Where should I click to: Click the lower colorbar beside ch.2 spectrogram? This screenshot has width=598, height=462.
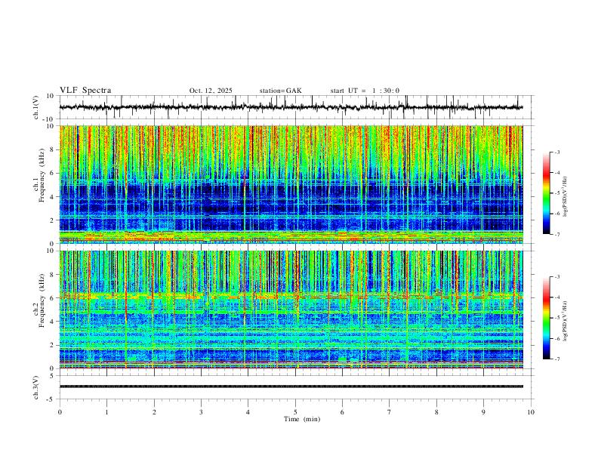547,318
